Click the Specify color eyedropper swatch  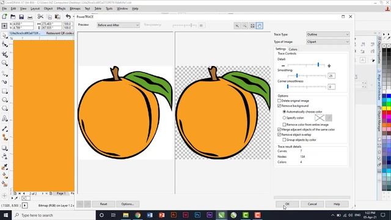click(x=329, y=118)
